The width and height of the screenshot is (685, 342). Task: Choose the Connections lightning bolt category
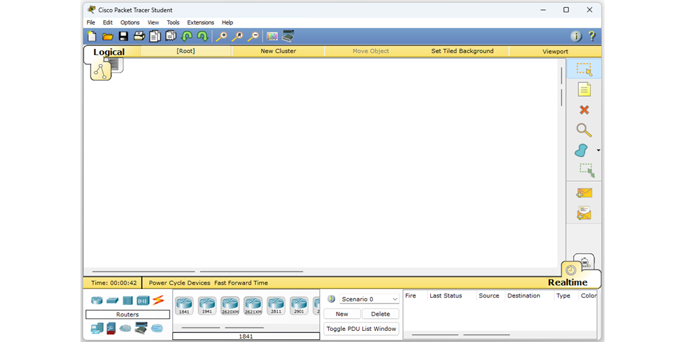point(158,300)
